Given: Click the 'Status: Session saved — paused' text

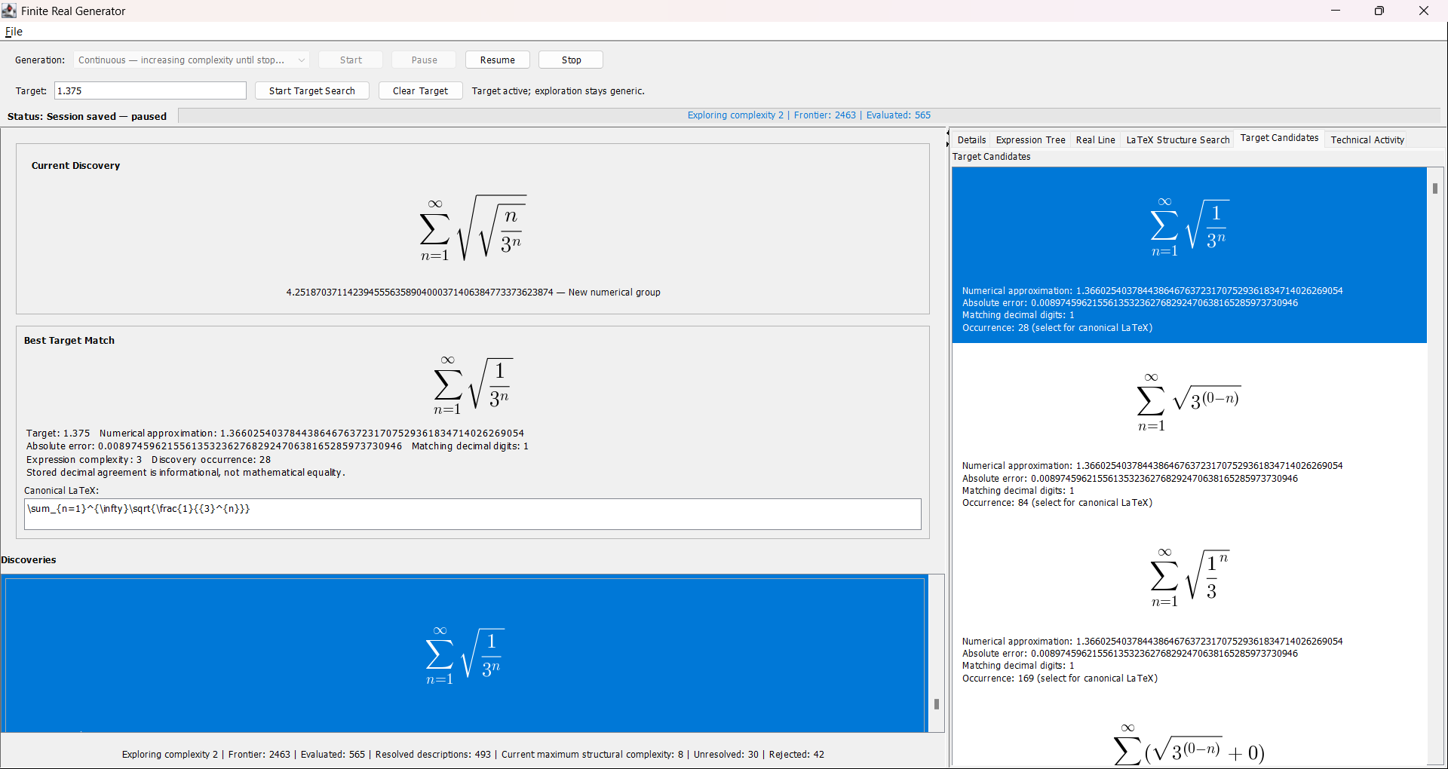Looking at the screenshot, I should point(87,116).
